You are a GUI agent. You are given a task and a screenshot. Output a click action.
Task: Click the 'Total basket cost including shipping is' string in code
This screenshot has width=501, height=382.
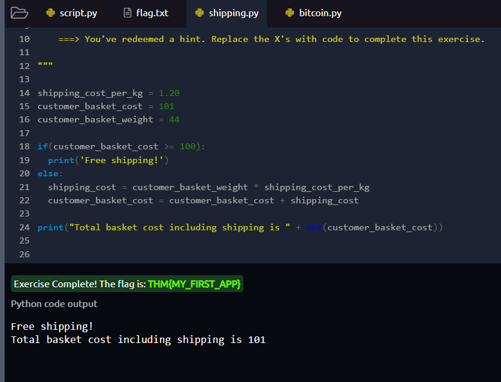pos(180,227)
